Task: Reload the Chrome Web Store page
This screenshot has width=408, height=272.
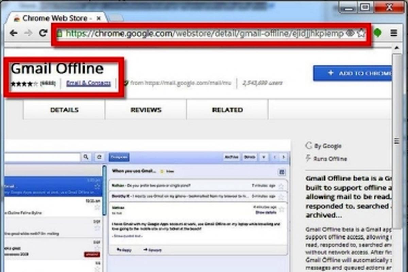Action: [x=43, y=33]
